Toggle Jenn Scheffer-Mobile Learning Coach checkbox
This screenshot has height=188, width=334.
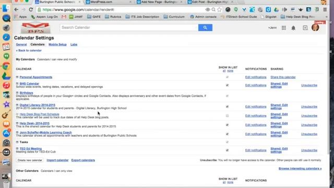pyautogui.click(x=228, y=134)
